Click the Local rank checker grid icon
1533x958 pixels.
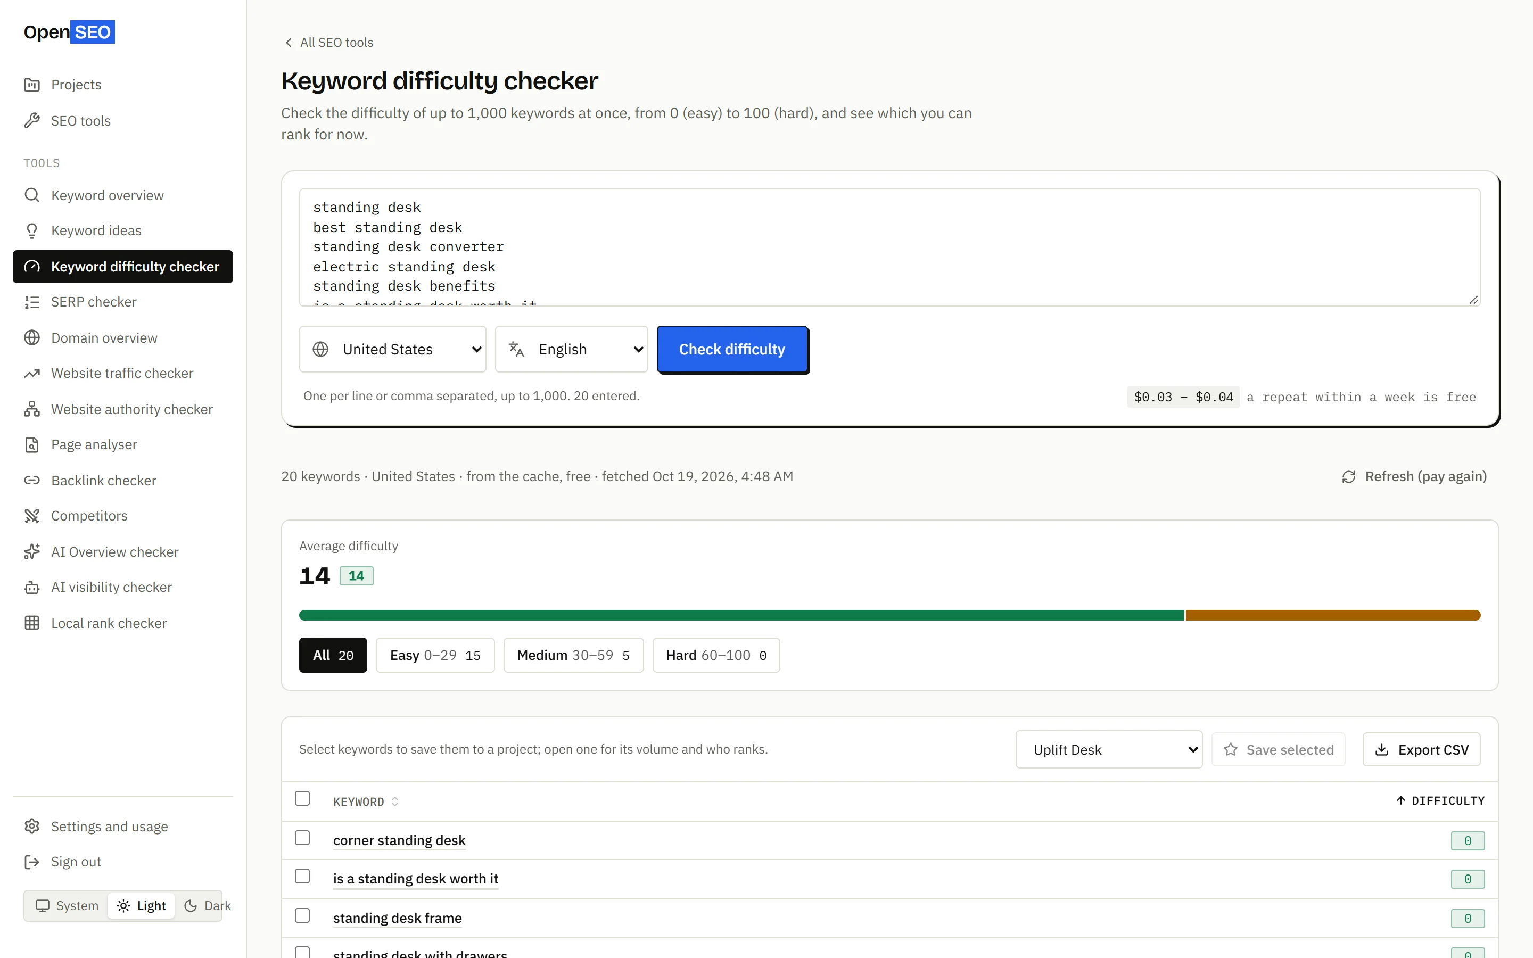click(x=32, y=623)
